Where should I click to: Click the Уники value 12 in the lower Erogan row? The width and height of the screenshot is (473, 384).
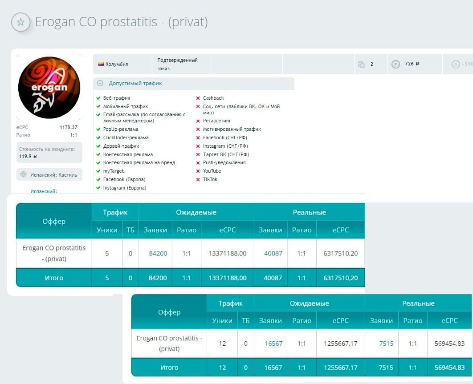(x=222, y=344)
